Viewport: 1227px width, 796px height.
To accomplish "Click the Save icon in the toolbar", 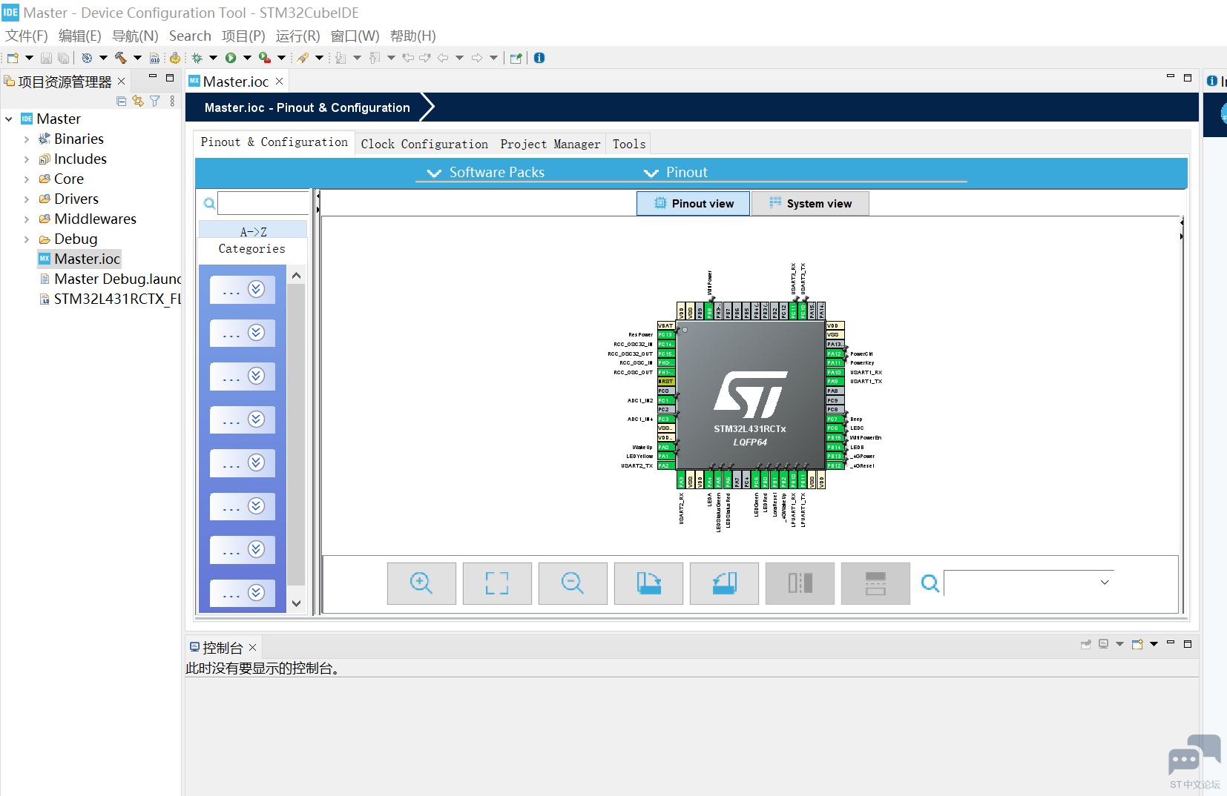I will [46, 58].
